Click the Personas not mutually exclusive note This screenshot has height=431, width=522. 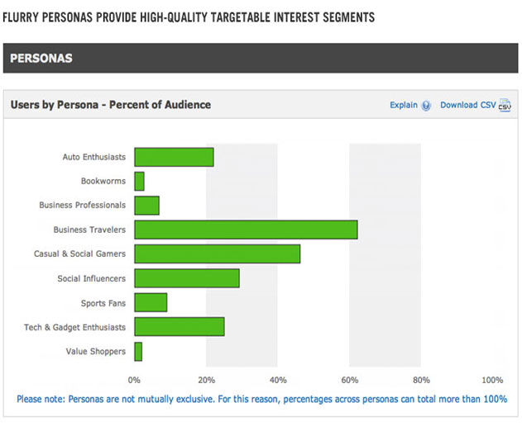[261, 399]
